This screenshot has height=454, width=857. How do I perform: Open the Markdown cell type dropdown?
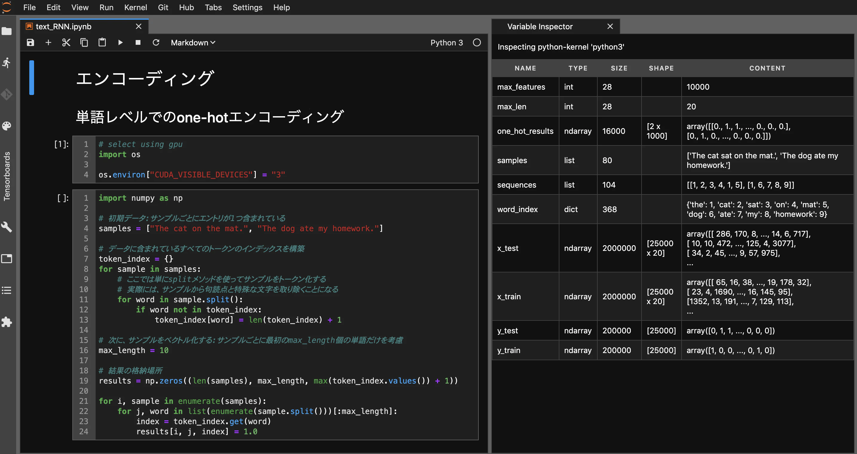(193, 43)
